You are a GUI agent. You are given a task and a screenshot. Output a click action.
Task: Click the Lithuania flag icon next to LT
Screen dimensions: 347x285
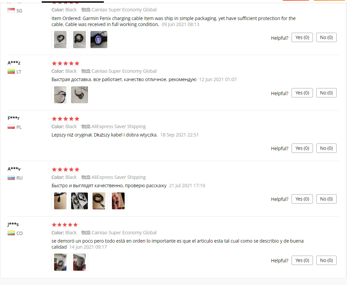tap(11, 72)
